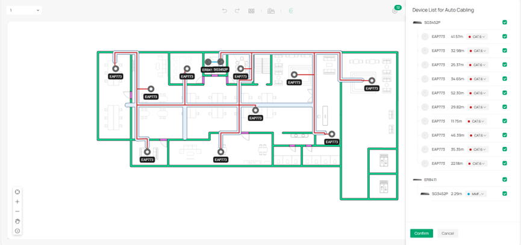The image size is (521, 245).
Task: Uncheck the SG3452P switch group checkbox
Action: [505, 22]
